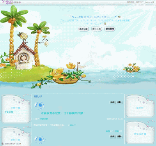Click the Yahoo logo in the header
The image size is (156, 146).
[7, 2]
